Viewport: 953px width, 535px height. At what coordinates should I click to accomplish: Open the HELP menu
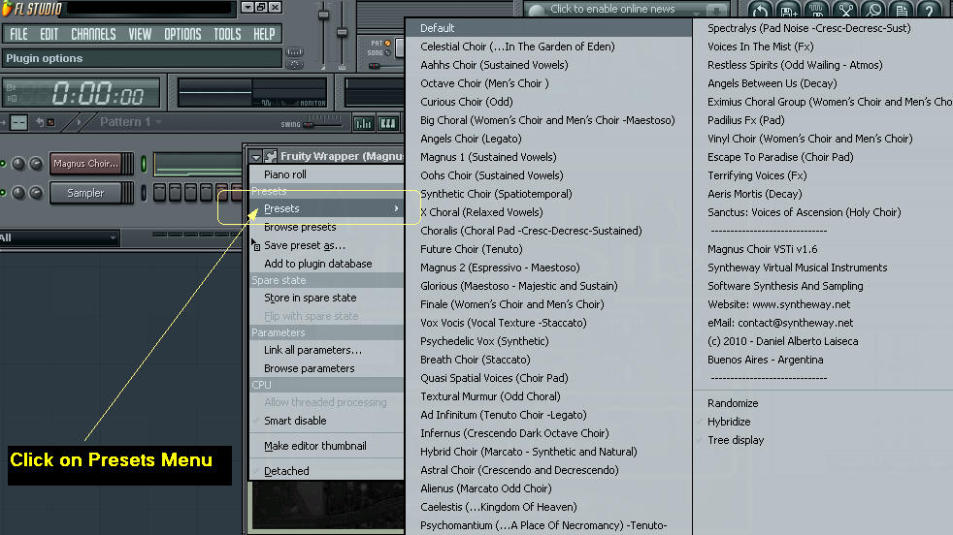pyautogui.click(x=264, y=34)
